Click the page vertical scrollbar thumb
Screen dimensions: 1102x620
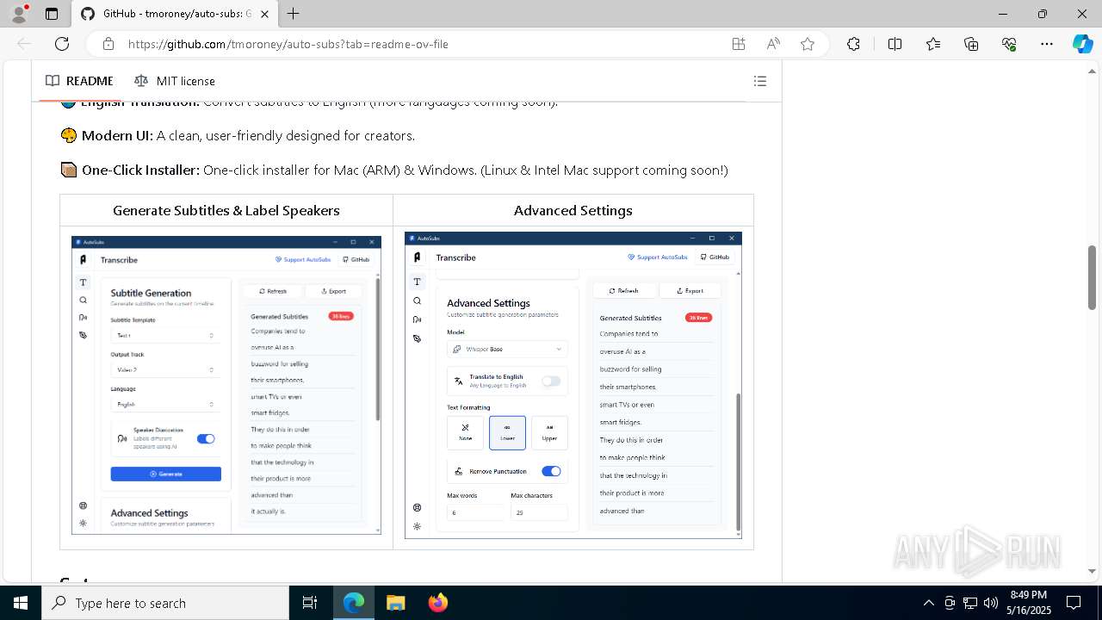coord(1093,277)
